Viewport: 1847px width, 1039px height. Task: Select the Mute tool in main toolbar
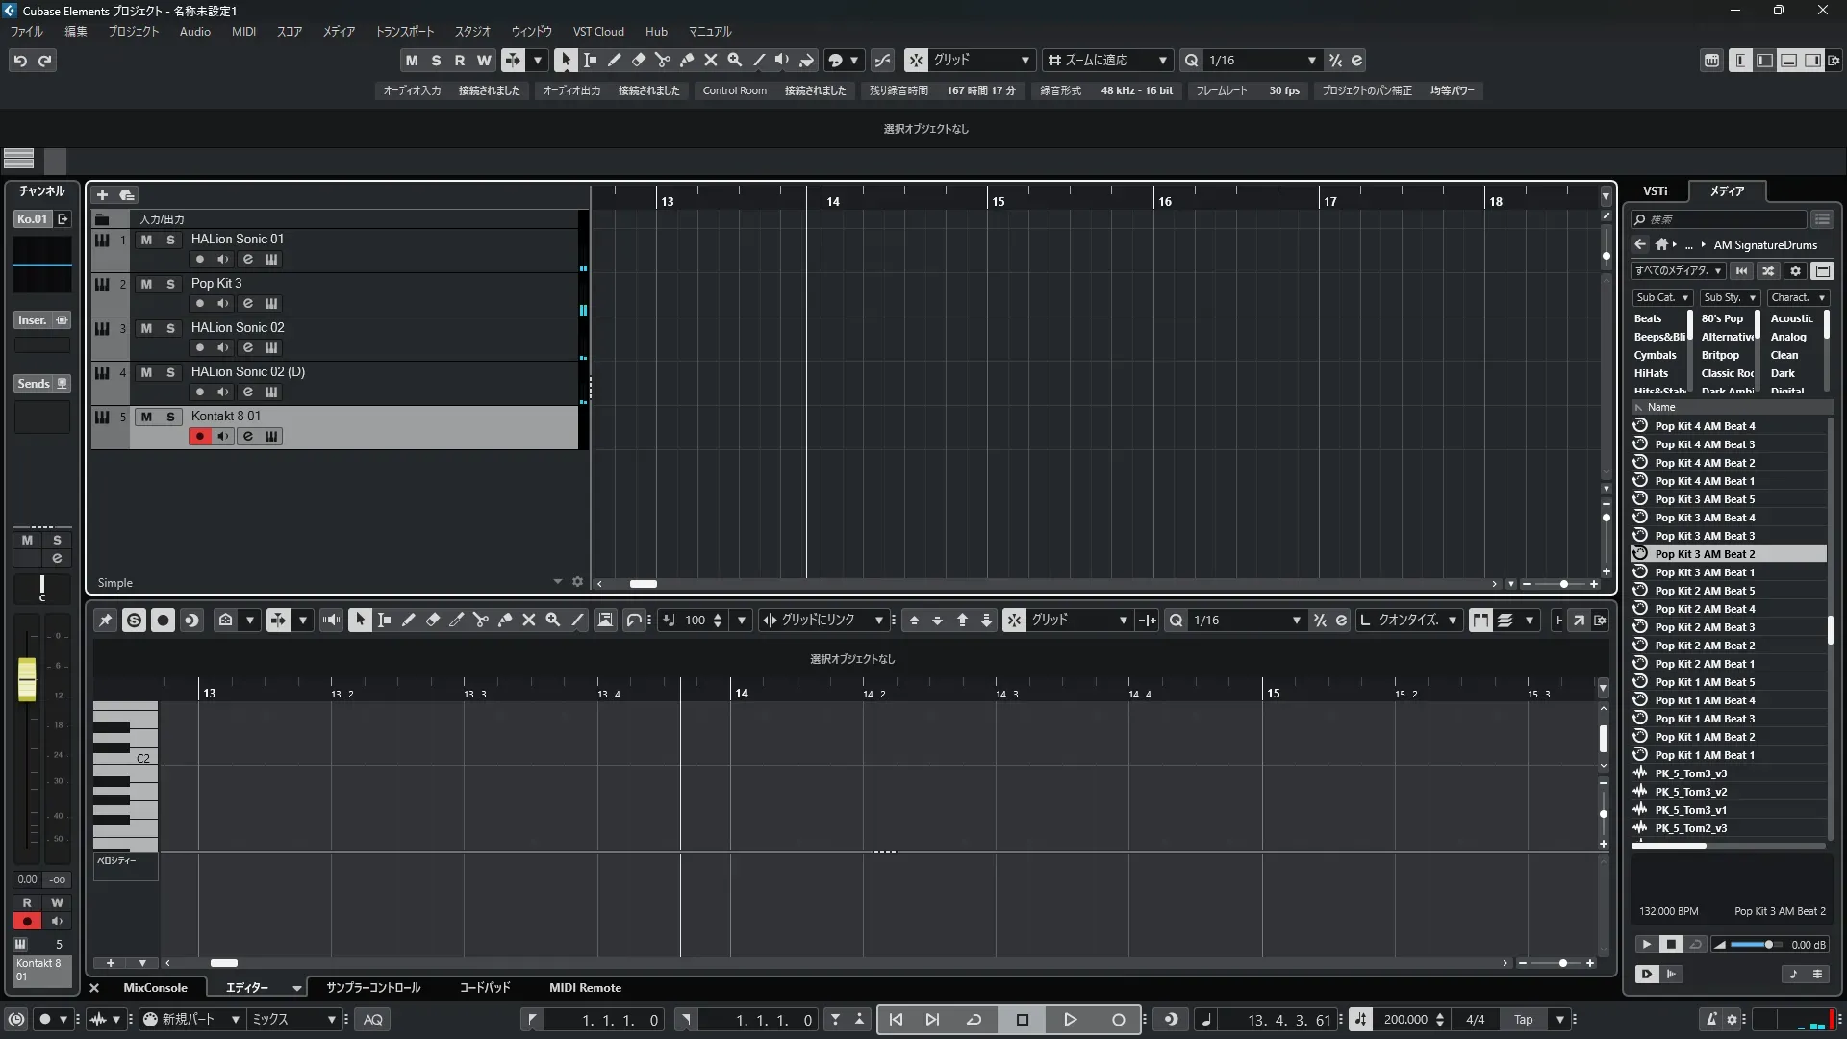711,61
